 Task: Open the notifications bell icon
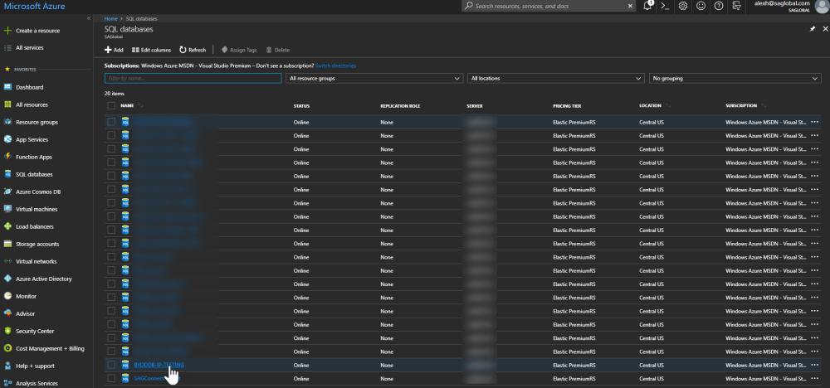pos(647,6)
